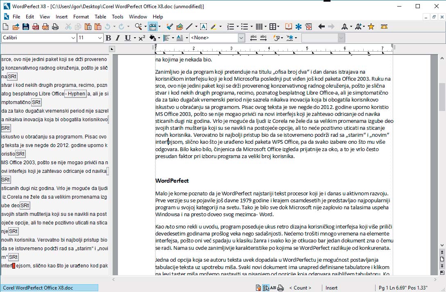Toggle the shadow cursor button in status bar
446x292 pixels.
(x=266, y=288)
